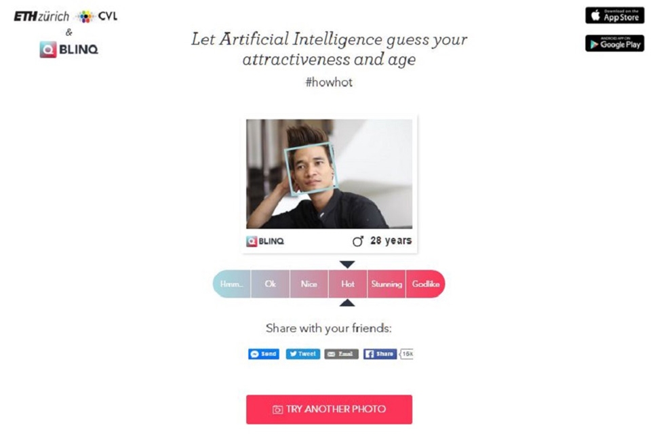Select the Nice rating segment
This screenshot has height=434, width=651.
point(309,284)
